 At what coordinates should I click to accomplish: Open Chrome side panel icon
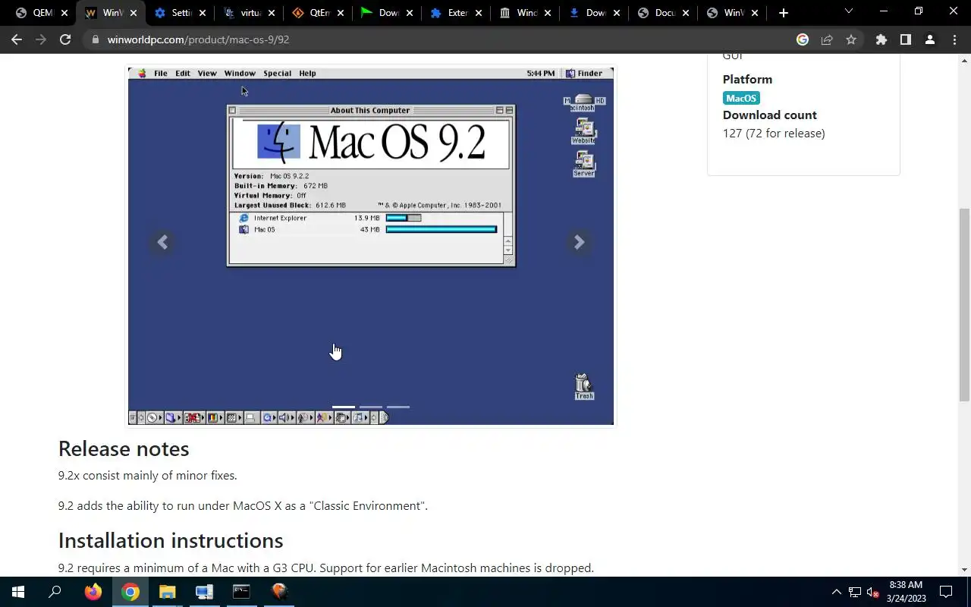click(x=905, y=39)
